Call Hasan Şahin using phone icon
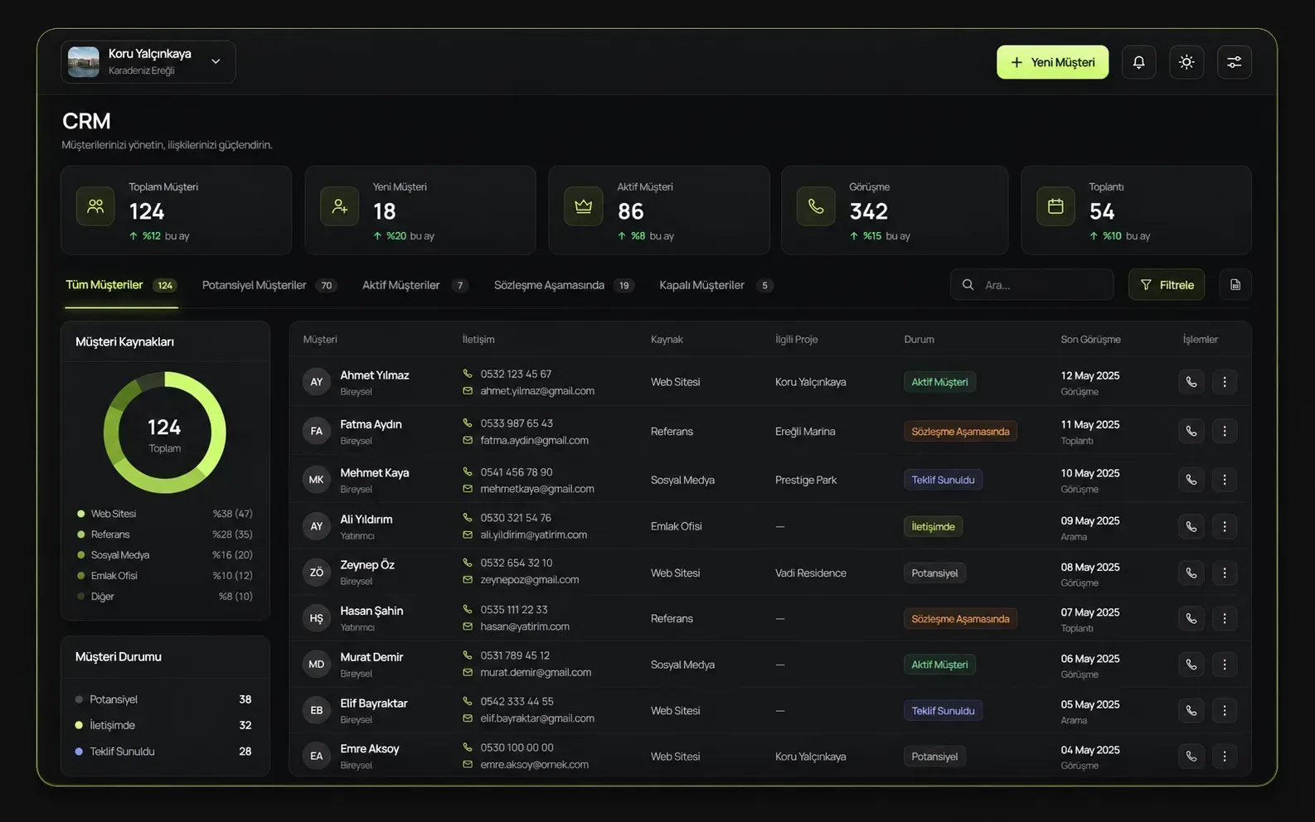The width and height of the screenshot is (1315, 822). click(1191, 618)
